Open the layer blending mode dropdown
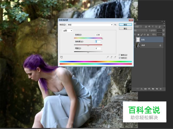 click(141, 30)
